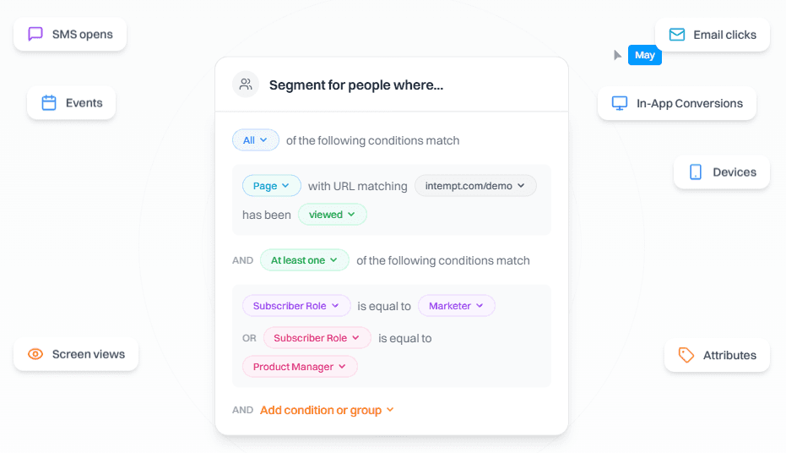This screenshot has width=786, height=453.
Task: Expand the intempt.com/demo URL dropdown
Action: click(x=474, y=186)
